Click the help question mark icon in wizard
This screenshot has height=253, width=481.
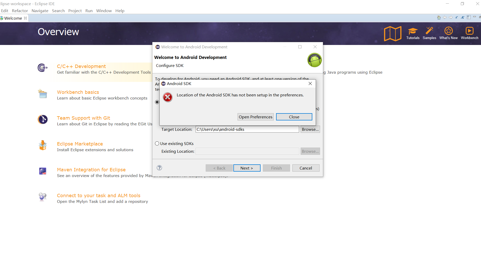pyautogui.click(x=159, y=168)
